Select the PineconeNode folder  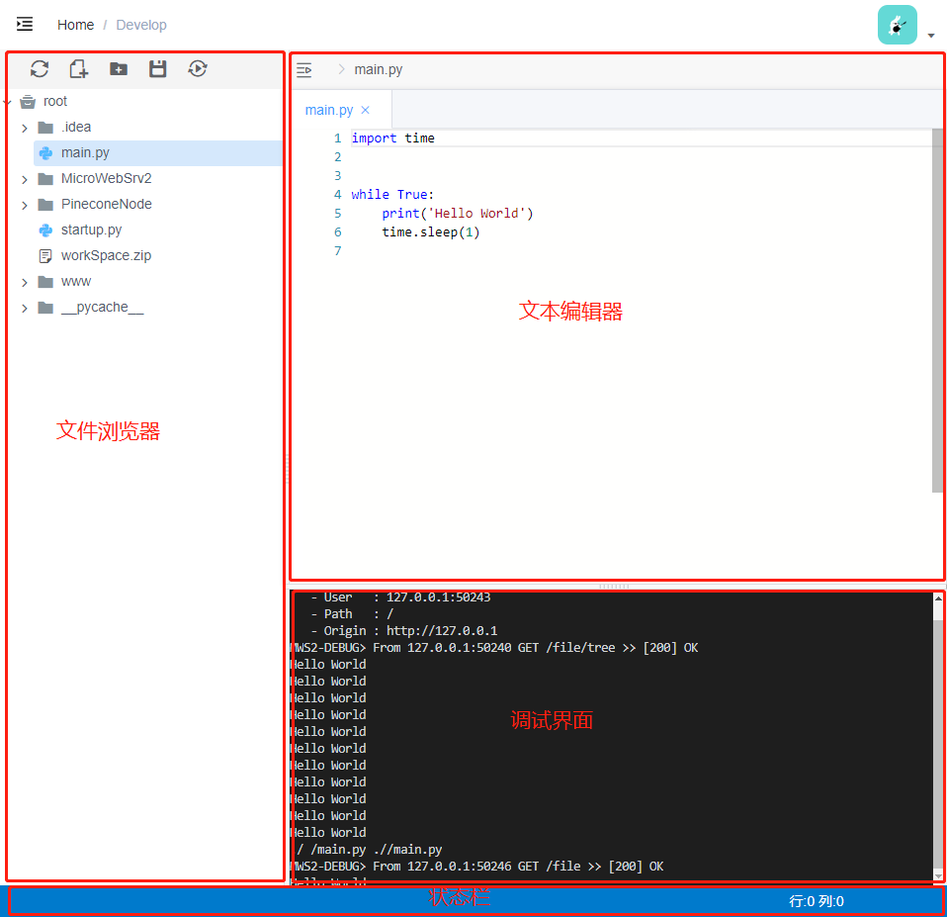click(107, 205)
